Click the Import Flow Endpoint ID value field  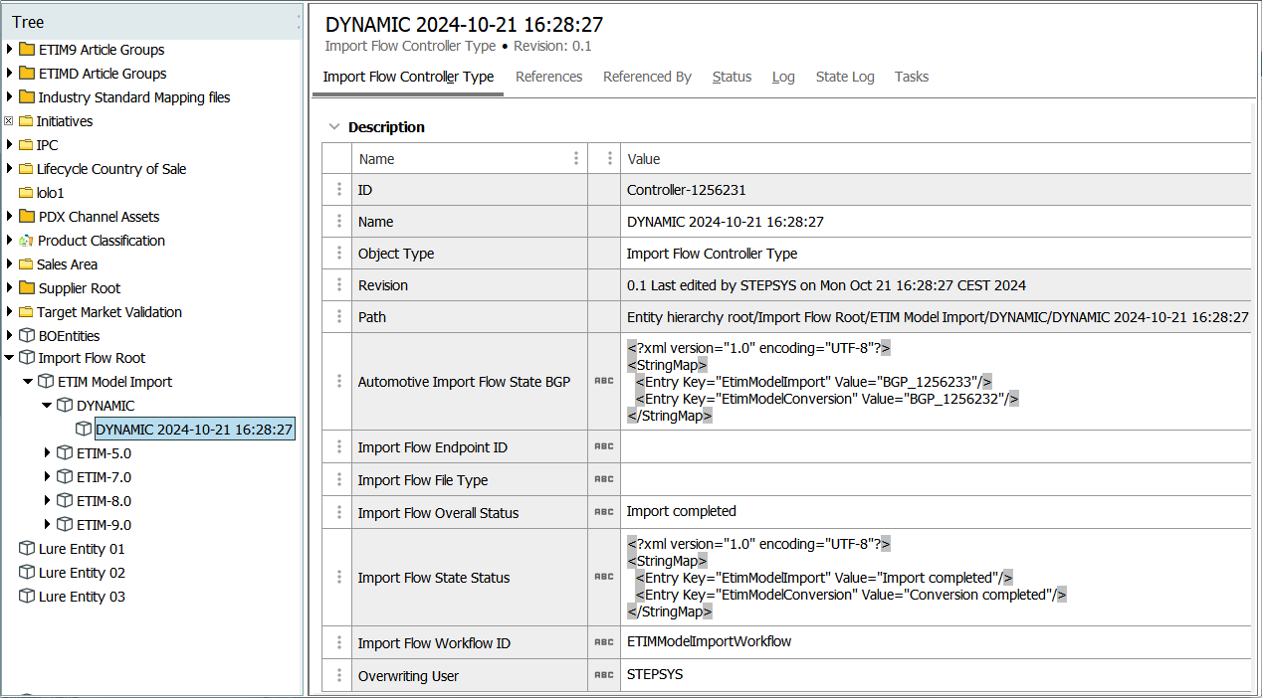pyautogui.click(x=934, y=447)
